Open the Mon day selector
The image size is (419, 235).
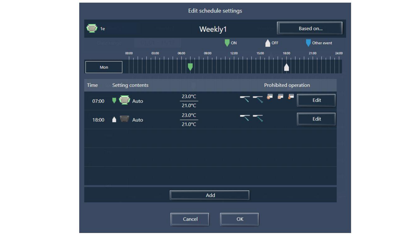104,67
